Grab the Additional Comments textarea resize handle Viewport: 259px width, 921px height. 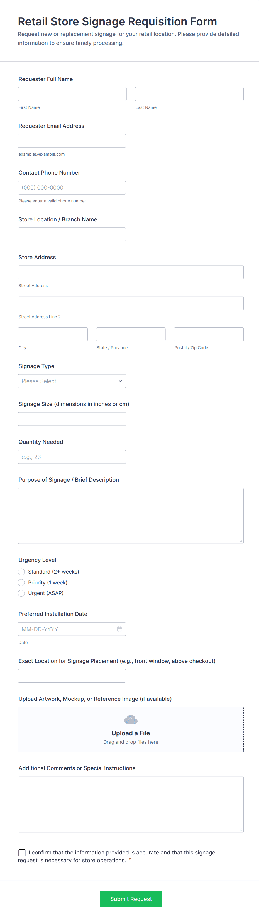241,829
